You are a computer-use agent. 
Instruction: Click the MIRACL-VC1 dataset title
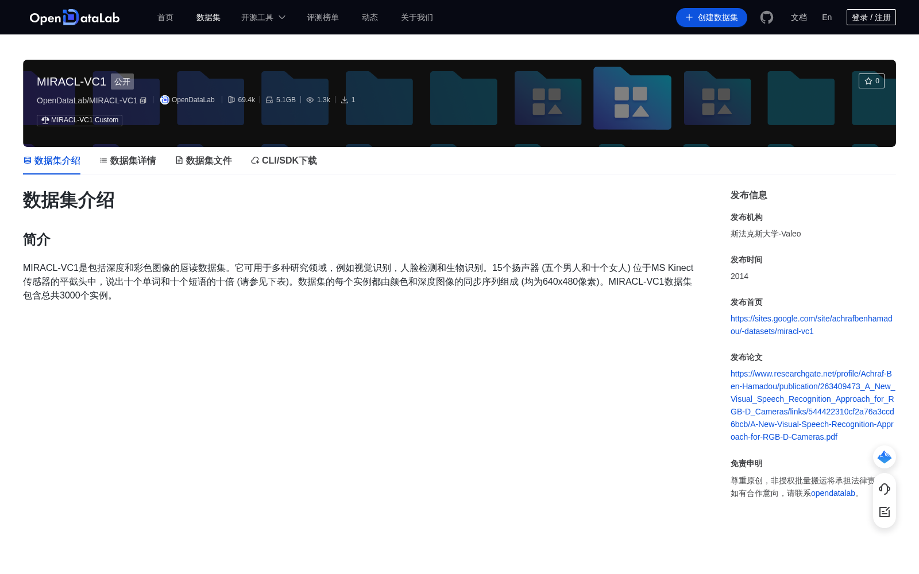point(71,82)
